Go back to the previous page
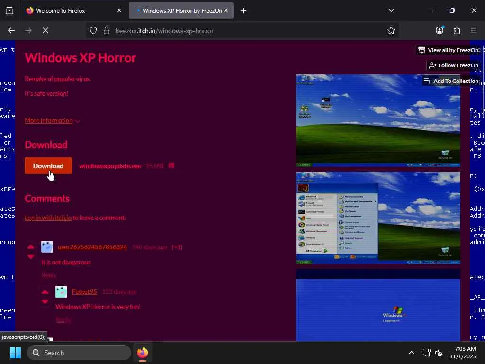This screenshot has height=364, width=485. 11,30
